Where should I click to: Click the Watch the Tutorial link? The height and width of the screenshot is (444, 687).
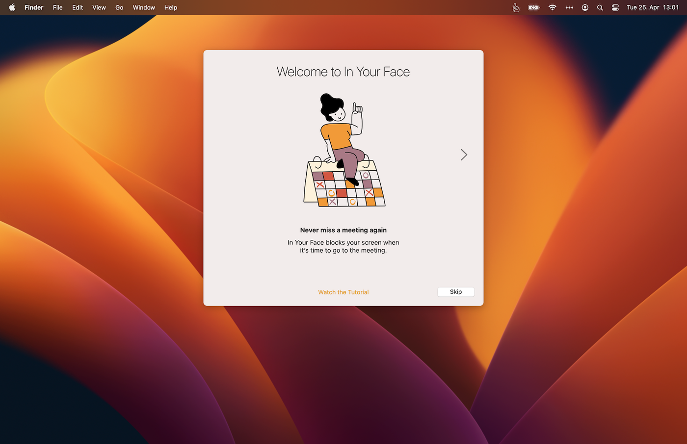pyautogui.click(x=343, y=292)
